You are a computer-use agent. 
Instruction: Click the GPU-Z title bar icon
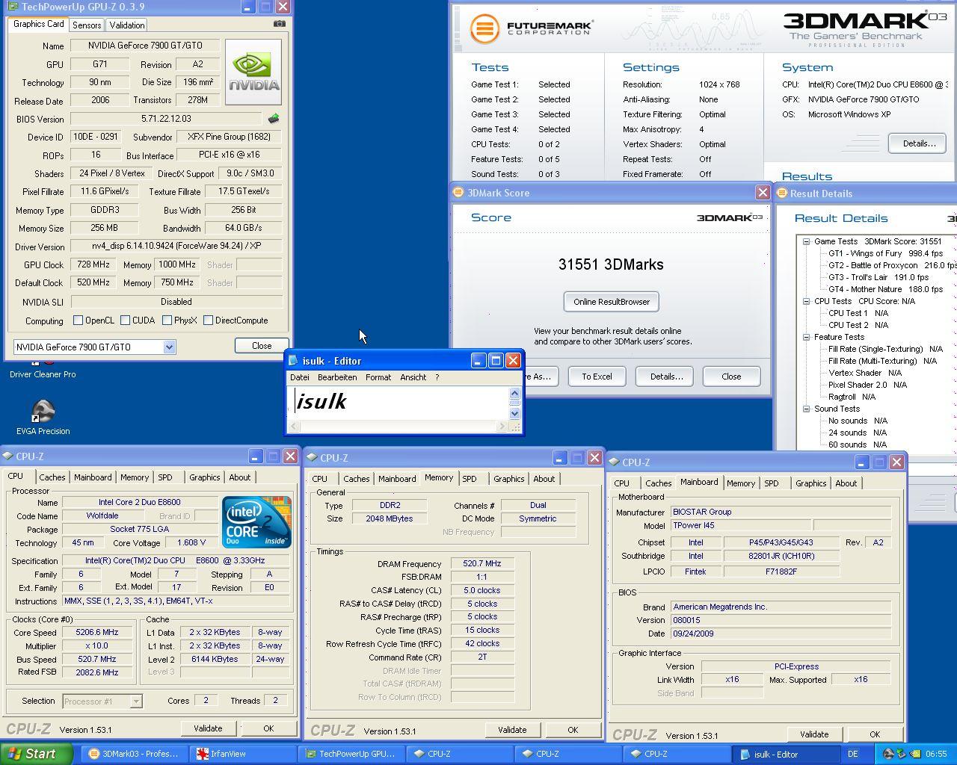click(x=13, y=7)
